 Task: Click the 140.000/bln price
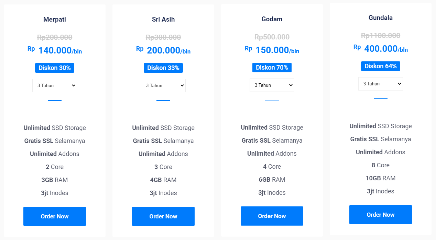click(60, 51)
